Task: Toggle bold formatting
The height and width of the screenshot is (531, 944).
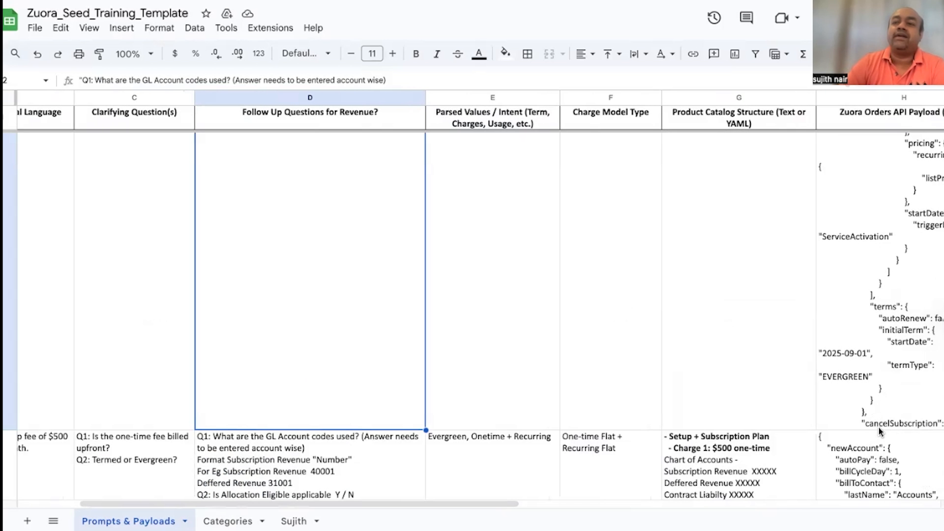Action: (x=415, y=54)
